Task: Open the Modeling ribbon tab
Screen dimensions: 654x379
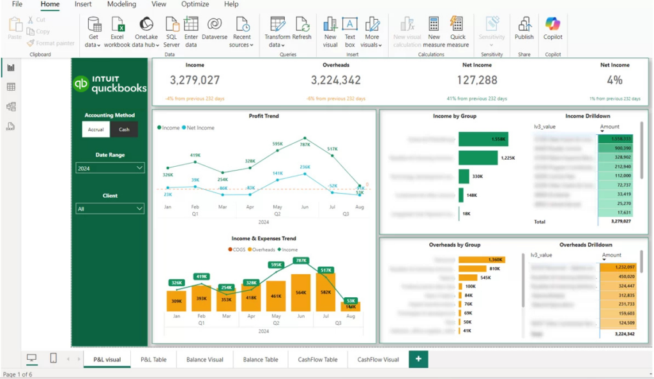Action: click(121, 4)
